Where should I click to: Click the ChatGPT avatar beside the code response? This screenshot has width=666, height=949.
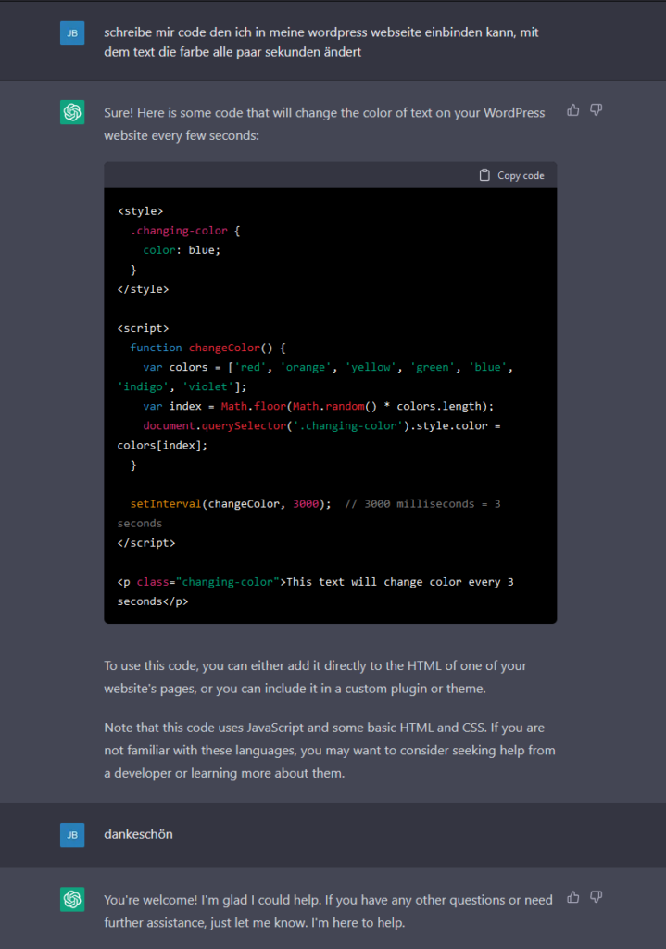click(x=72, y=112)
